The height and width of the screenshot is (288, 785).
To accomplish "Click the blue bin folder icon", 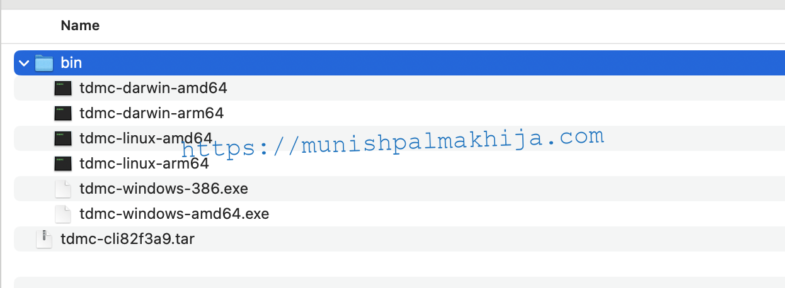I will 44,63.
